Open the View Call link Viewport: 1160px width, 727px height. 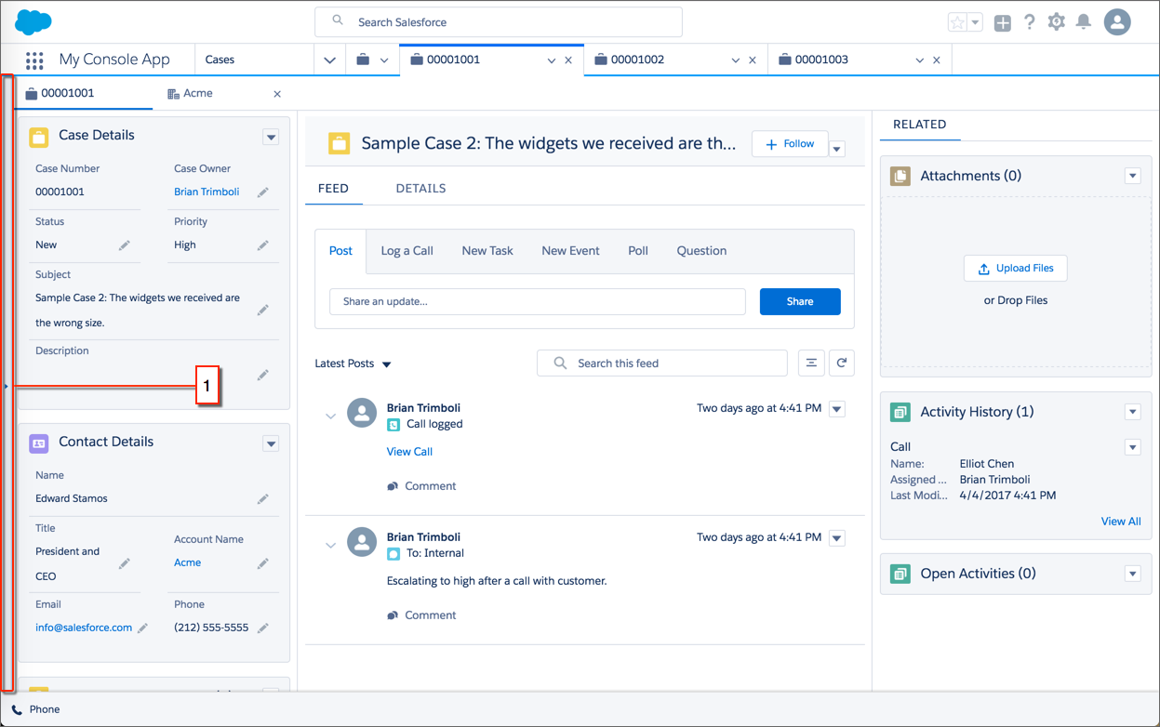click(x=409, y=452)
